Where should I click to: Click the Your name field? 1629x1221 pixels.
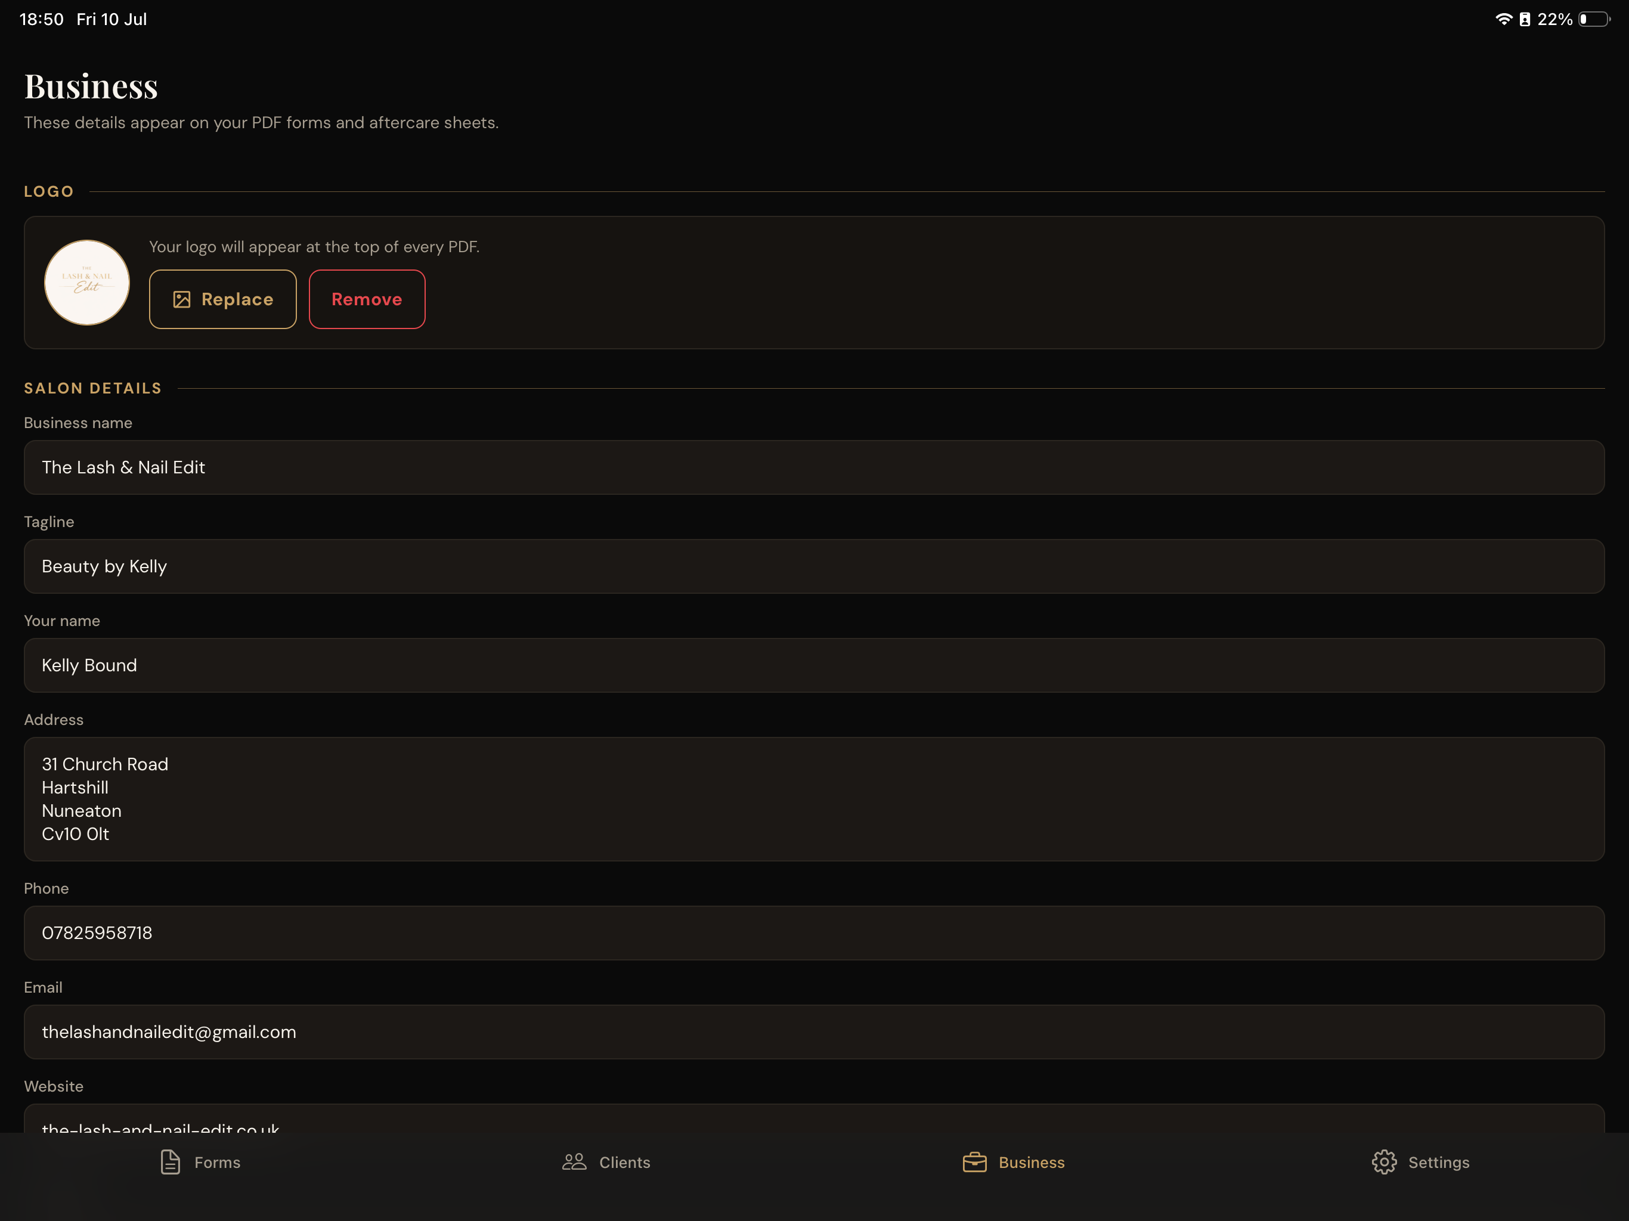pos(814,666)
